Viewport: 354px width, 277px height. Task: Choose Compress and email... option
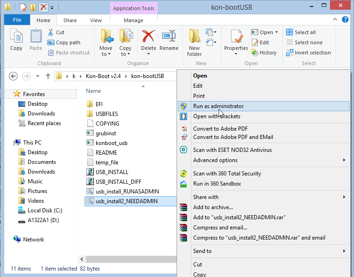coord(263,228)
